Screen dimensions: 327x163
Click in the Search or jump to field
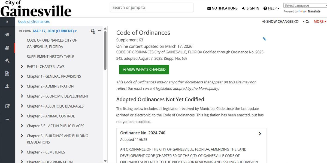coord(152,8)
